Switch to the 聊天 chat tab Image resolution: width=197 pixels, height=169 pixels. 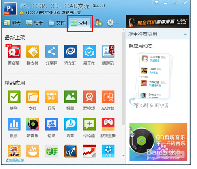coord(12,23)
